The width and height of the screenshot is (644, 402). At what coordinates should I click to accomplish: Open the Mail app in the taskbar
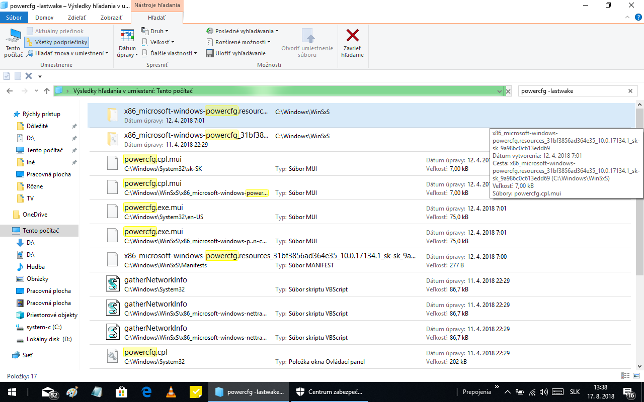point(49,392)
